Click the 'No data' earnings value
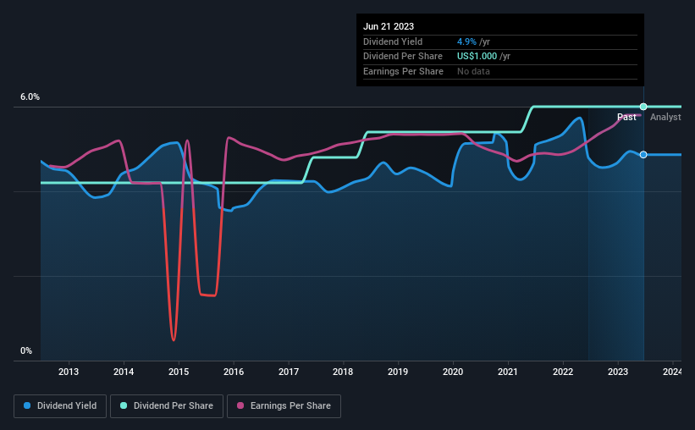695x430 pixels. click(x=473, y=71)
